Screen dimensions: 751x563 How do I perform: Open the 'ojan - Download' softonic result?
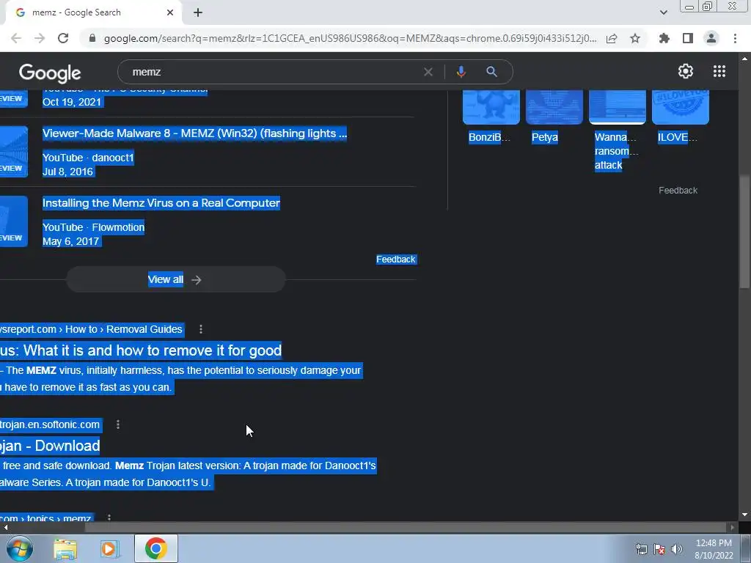[50, 446]
